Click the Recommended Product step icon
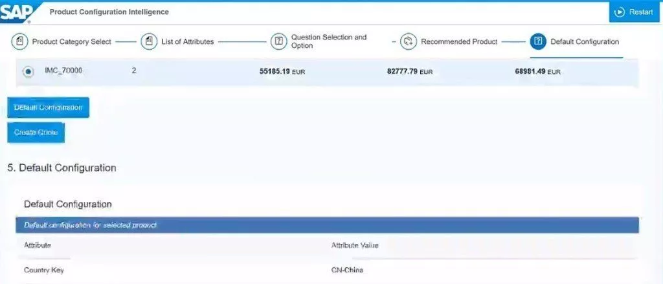The width and height of the screenshot is (663, 284). click(x=409, y=42)
